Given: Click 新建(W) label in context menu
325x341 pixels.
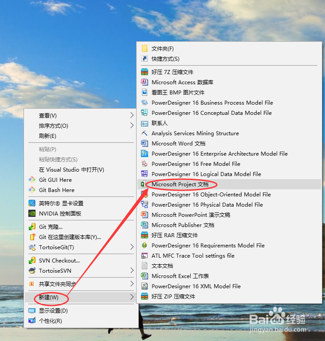Looking at the screenshot, I should (49, 297).
